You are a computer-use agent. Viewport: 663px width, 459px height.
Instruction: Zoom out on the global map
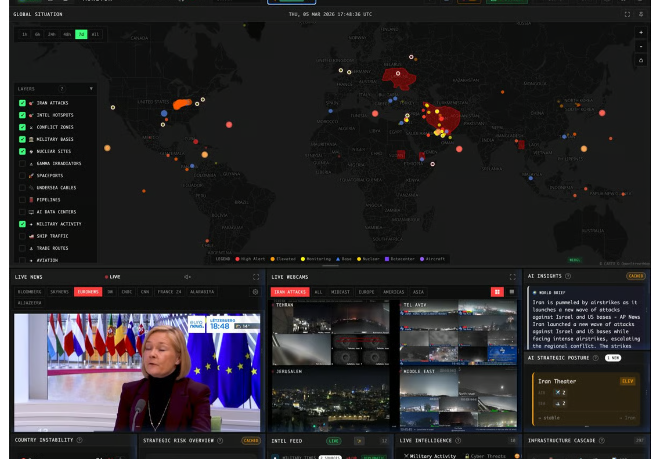641,47
